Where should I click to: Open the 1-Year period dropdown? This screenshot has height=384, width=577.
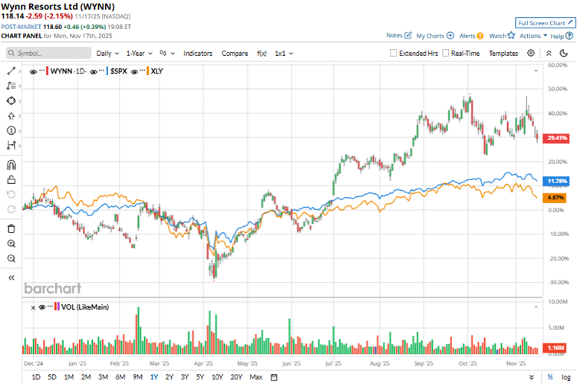(139, 54)
